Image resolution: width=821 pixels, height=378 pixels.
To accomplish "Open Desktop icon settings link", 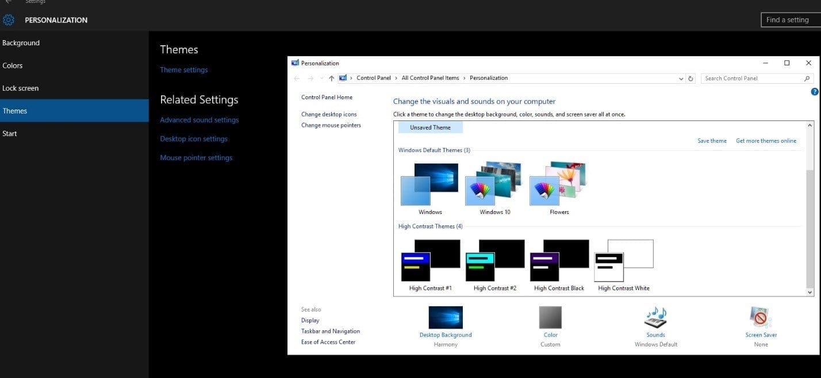I will click(x=194, y=139).
